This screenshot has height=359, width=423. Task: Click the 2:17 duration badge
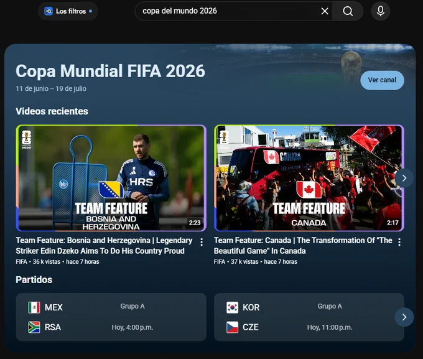[393, 222]
